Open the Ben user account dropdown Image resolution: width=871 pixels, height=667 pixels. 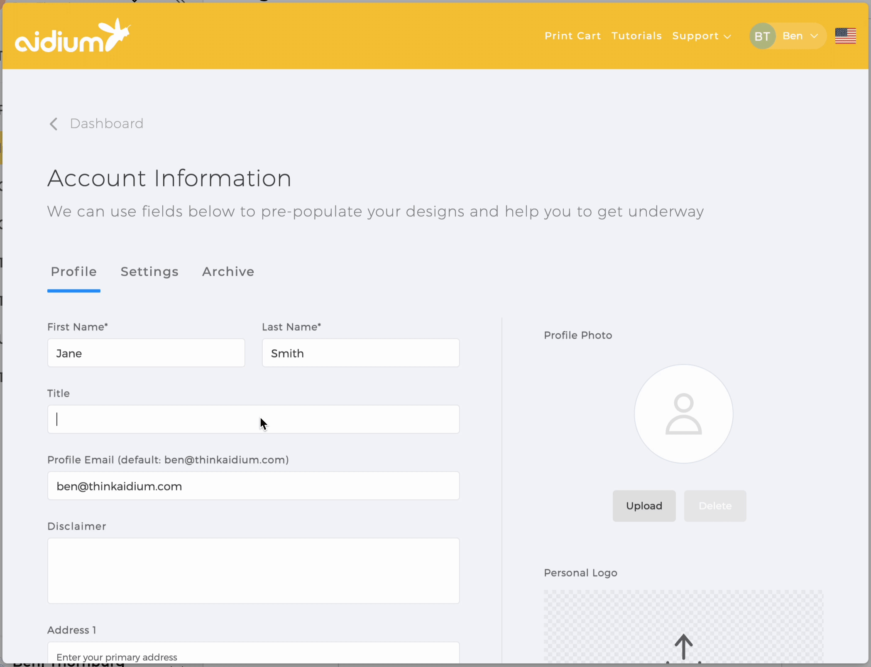point(800,36)
